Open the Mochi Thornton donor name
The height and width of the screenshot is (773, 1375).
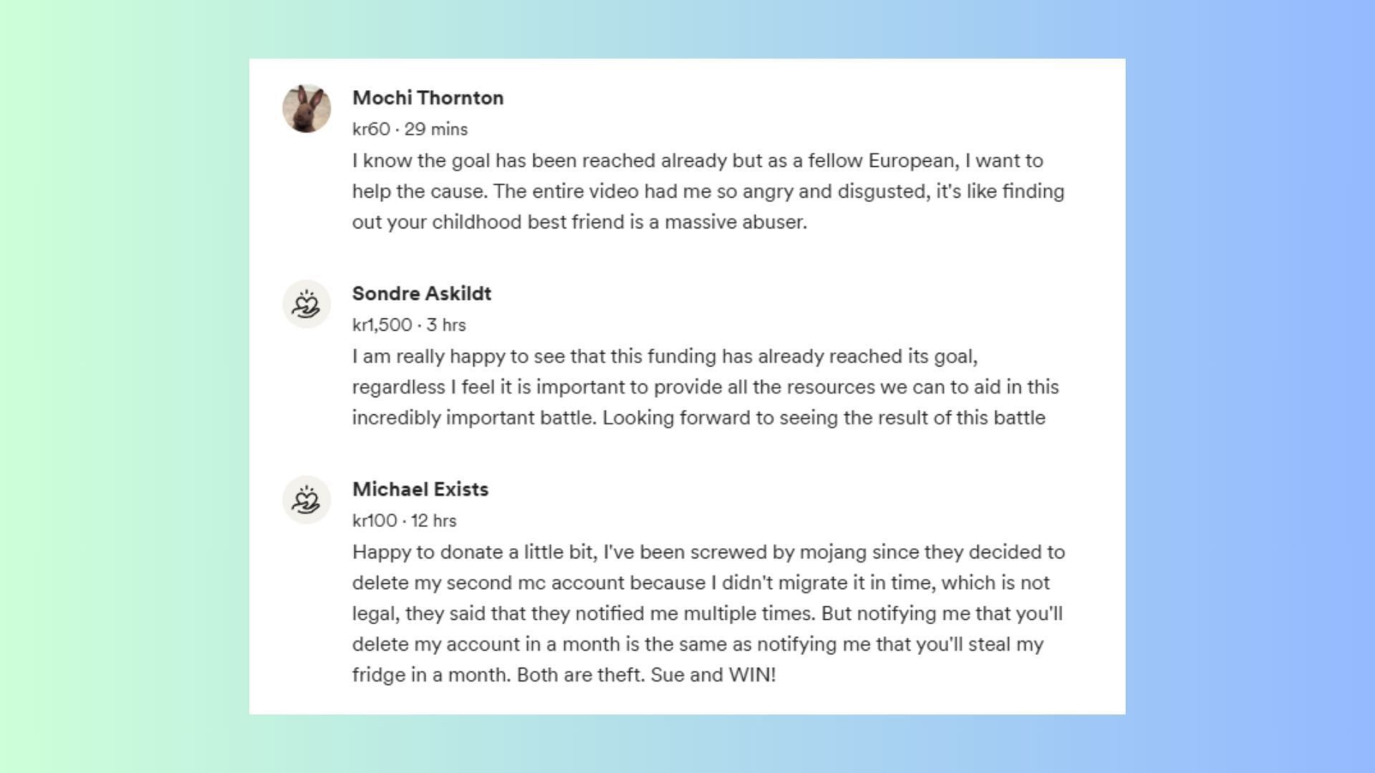click(428, 98)
